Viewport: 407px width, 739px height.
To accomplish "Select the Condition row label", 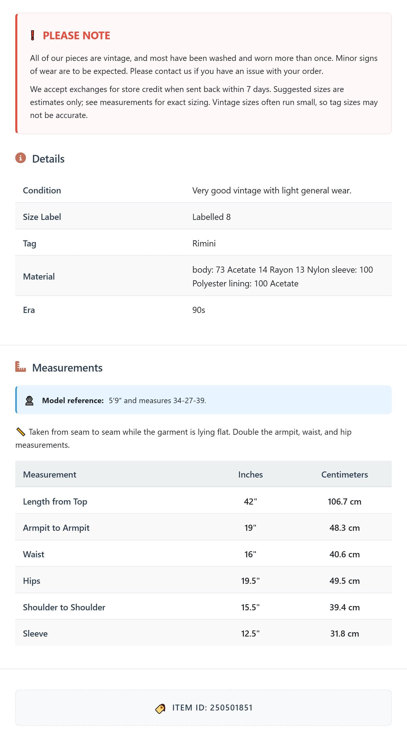I will click(x=42, y=191).
